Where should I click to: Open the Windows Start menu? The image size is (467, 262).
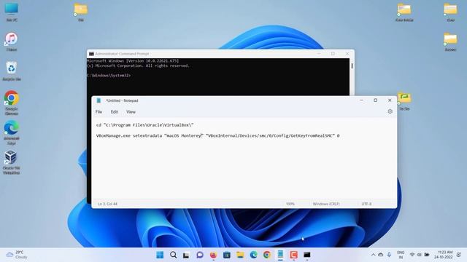coord(160,255)
